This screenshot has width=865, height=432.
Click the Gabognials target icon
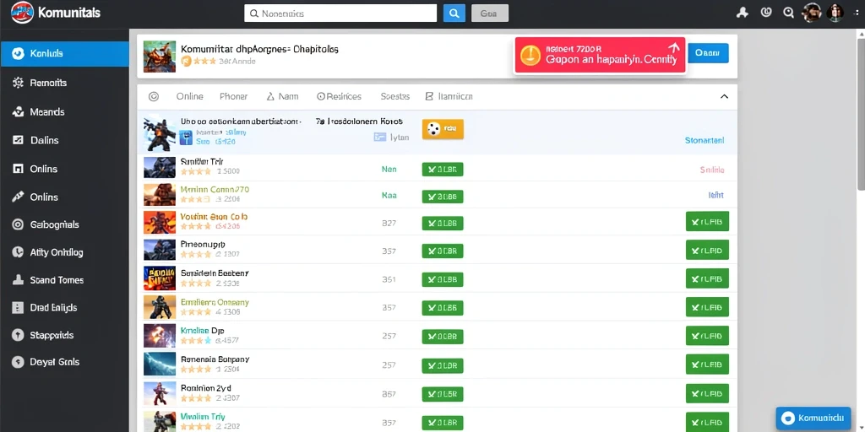19,224
